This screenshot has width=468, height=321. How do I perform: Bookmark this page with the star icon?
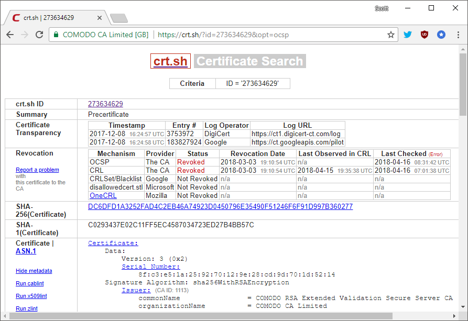pos(390,35)
